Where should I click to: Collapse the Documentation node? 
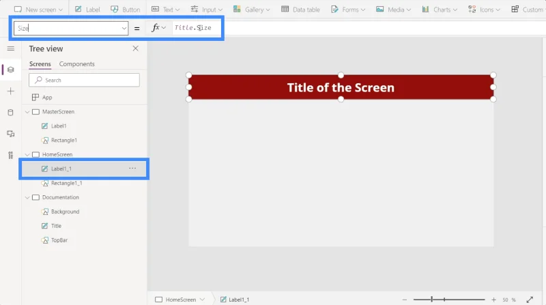coord(27,197)
